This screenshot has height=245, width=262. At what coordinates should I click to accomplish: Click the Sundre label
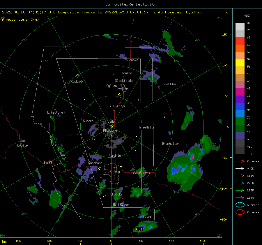pos(88,121)
